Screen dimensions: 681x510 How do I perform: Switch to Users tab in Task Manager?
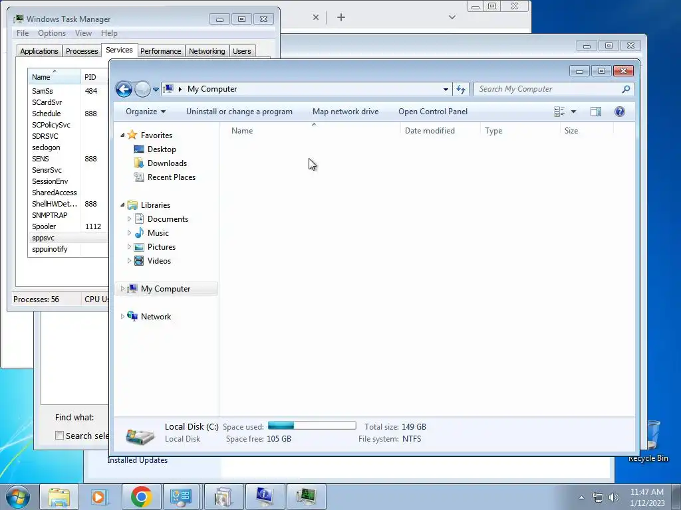[x=242, y=51]
